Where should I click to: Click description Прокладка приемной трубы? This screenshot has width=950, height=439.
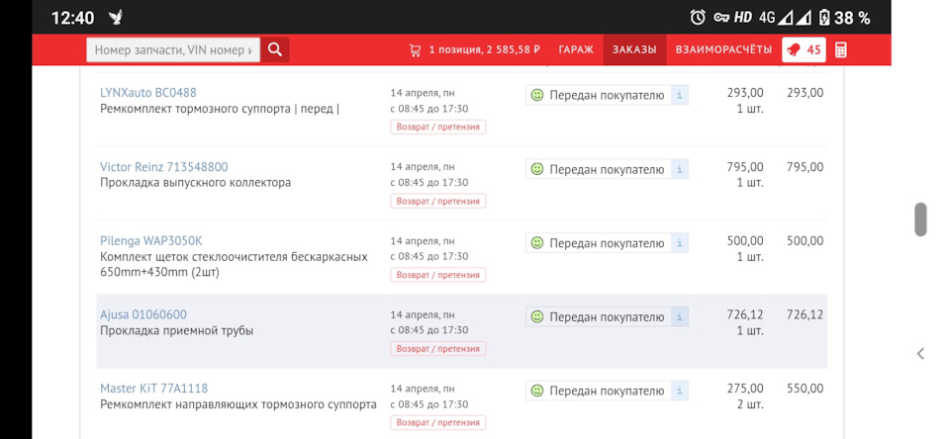click(176, 330)
